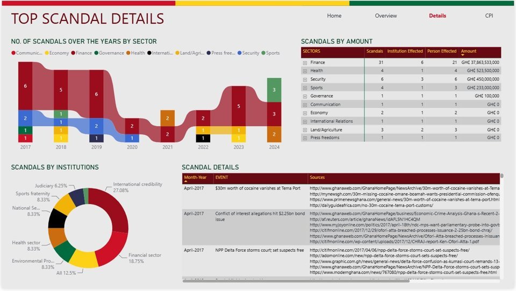Click the International legend marker

point(149,53)
